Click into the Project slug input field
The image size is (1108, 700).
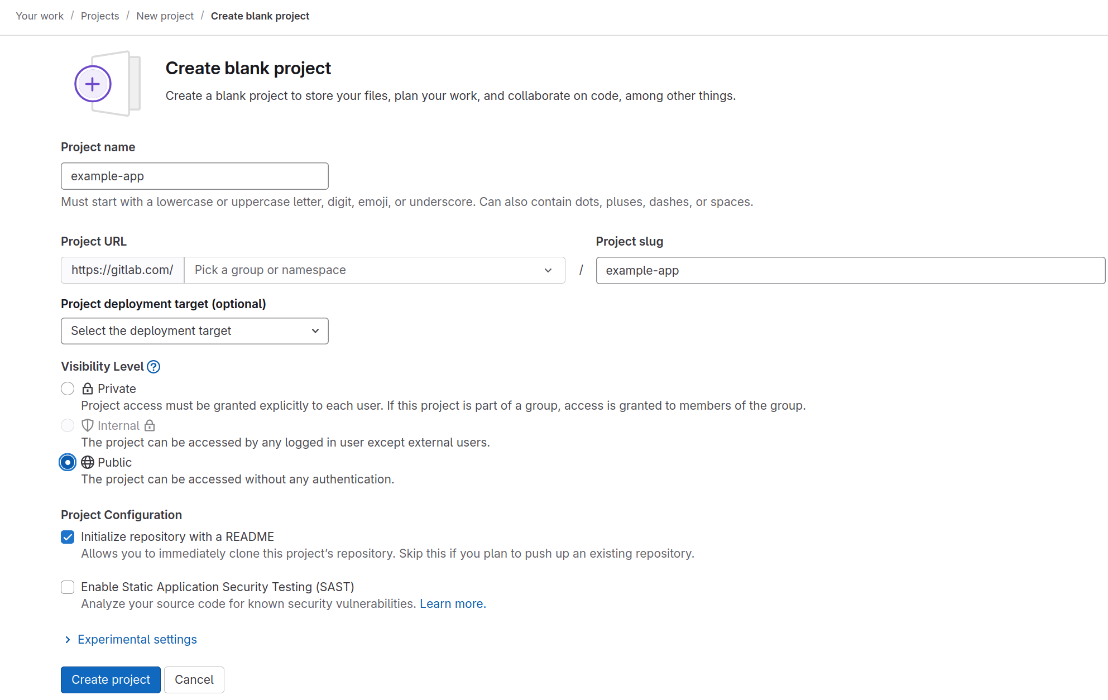(850, 271)
